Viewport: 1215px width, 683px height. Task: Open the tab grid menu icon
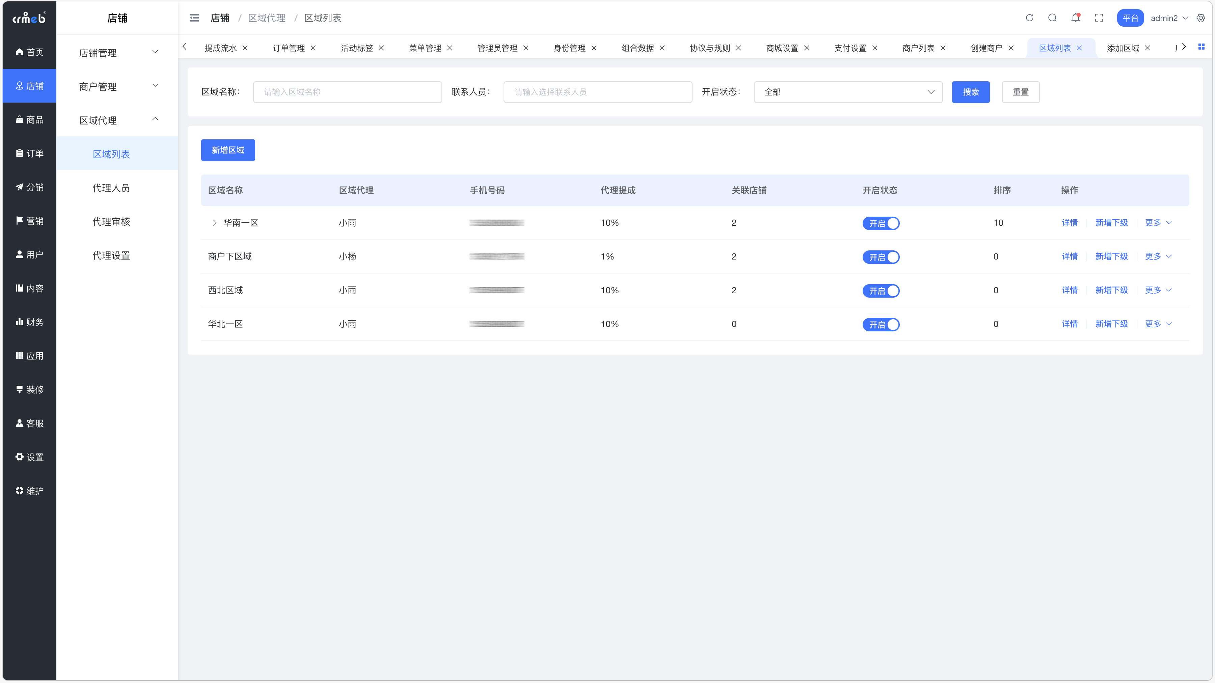pos(1201,47)
